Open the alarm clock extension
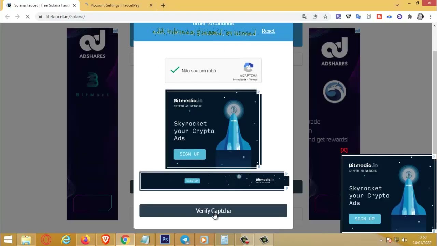437x246 pixels. (369, 16)
